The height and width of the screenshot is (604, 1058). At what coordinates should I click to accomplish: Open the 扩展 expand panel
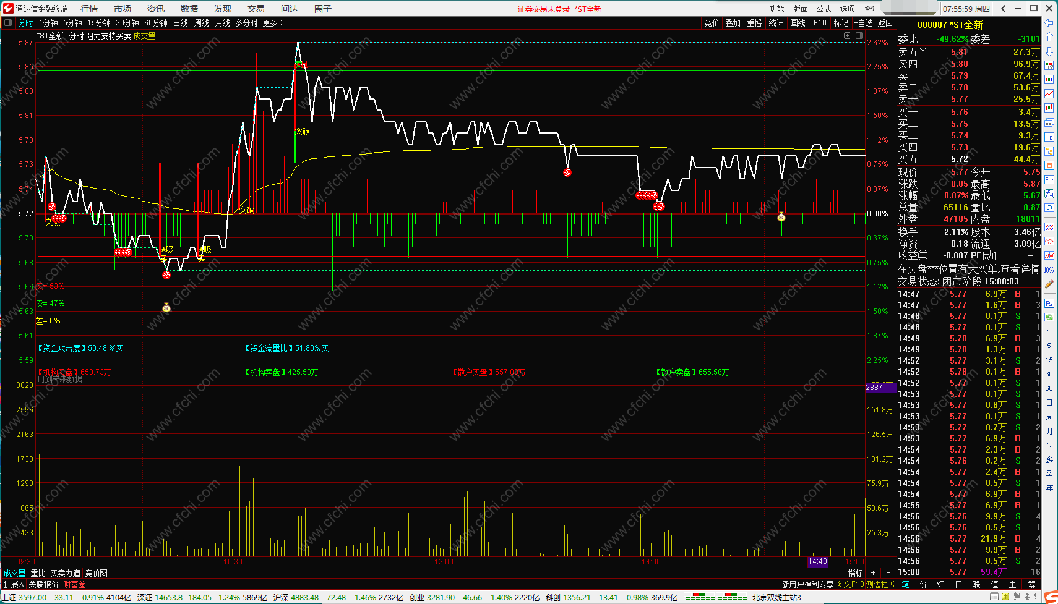(13, 584)
